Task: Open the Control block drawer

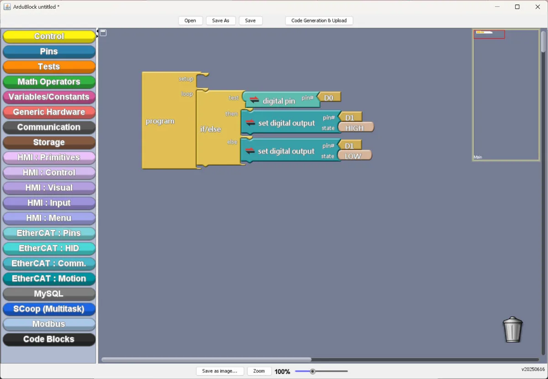Action: tap(49, 36)
